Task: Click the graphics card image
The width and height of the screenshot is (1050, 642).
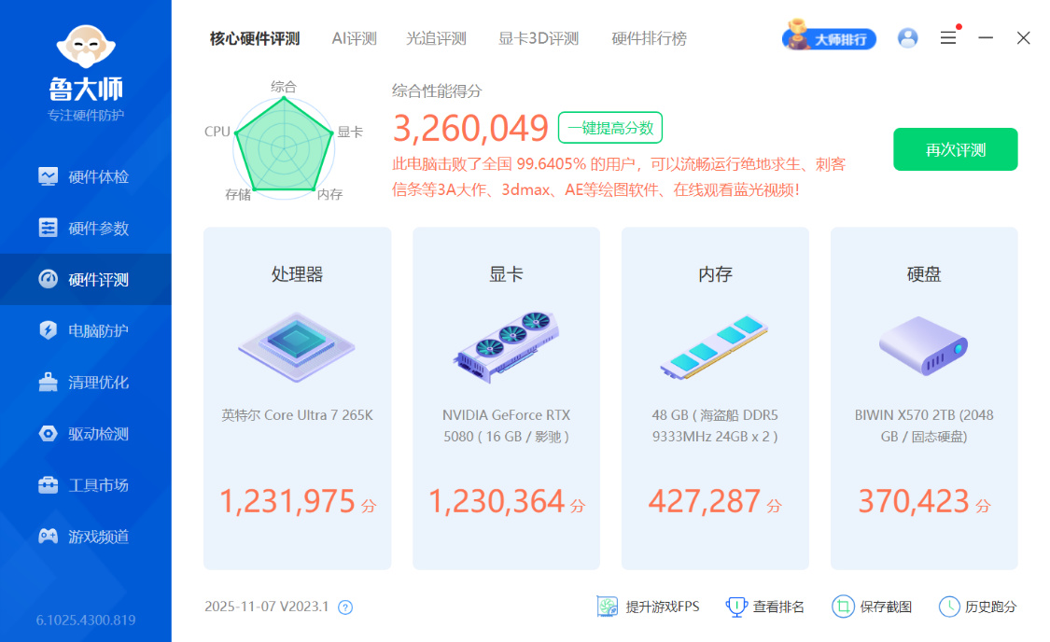Action: click(x=506, y=346)
